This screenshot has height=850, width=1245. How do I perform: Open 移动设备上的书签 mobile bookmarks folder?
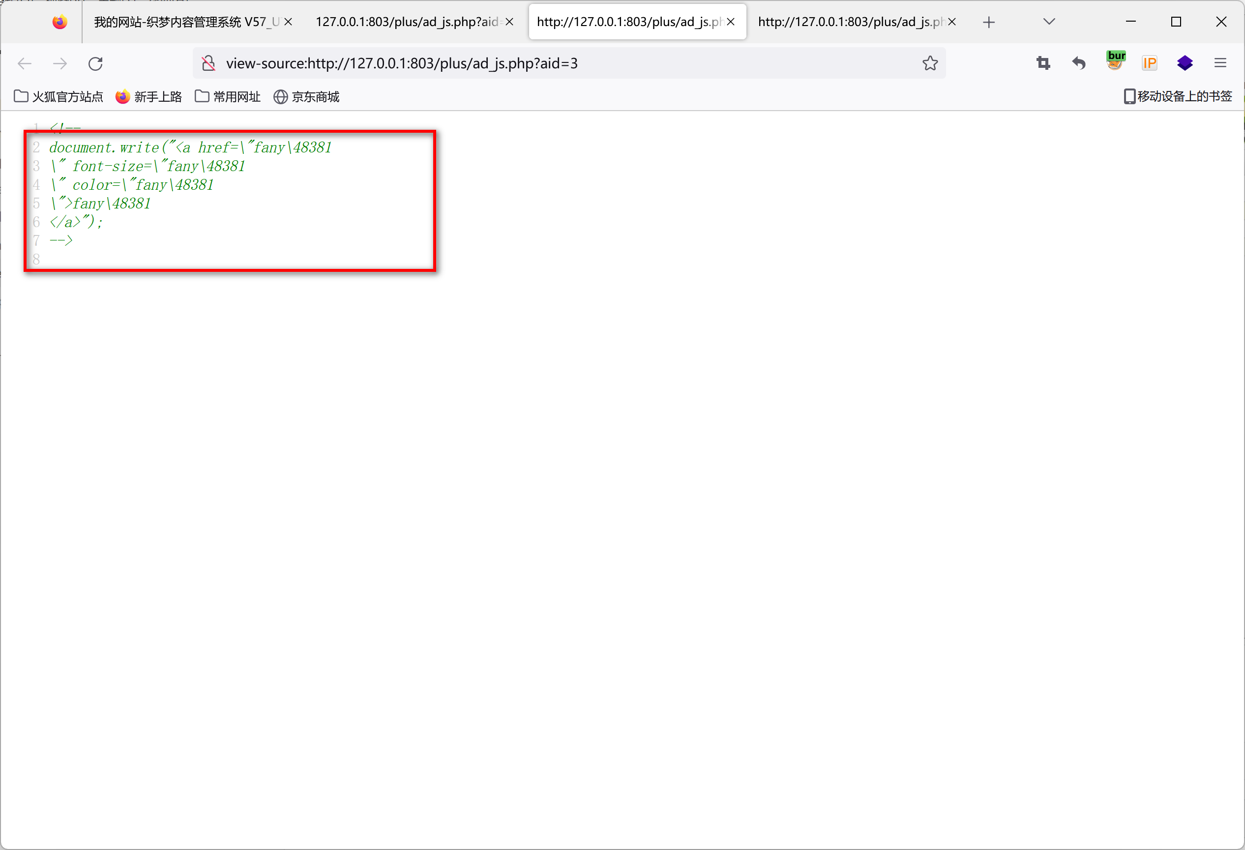[1178, 96]
